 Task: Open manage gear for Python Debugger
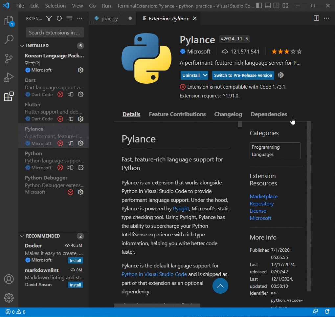point(80,192)
